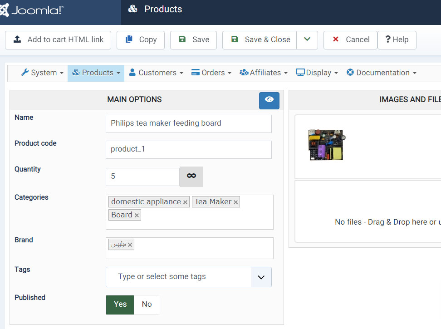Open the Products menu
The width and height of the screenshot is (441, 329).
click(96, 73)
